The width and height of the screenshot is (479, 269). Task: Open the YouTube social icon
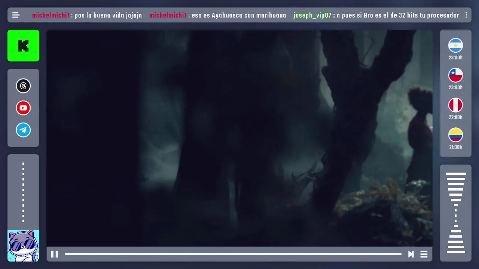[x=23, y=108]
